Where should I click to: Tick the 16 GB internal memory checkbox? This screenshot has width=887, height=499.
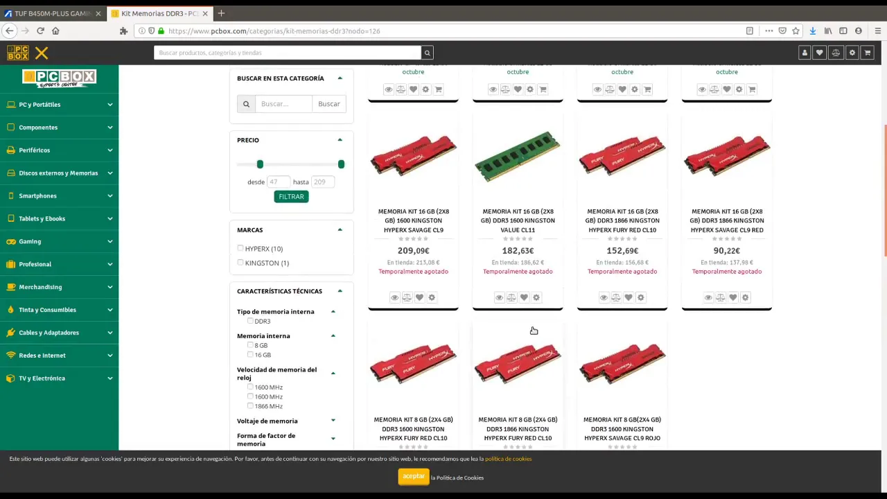click(x=250, y=354)
